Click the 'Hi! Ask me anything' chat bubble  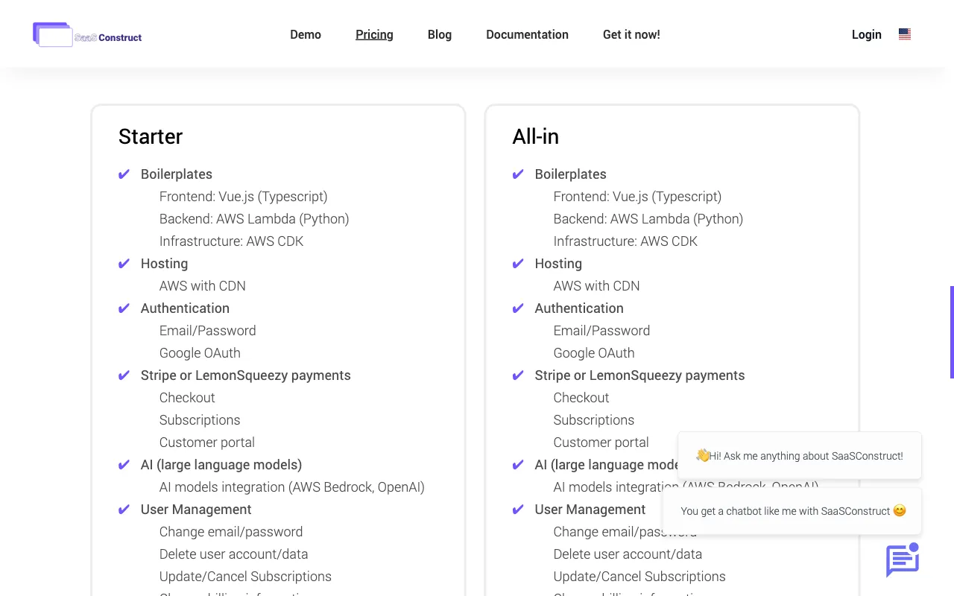click(x=800, y=456)
